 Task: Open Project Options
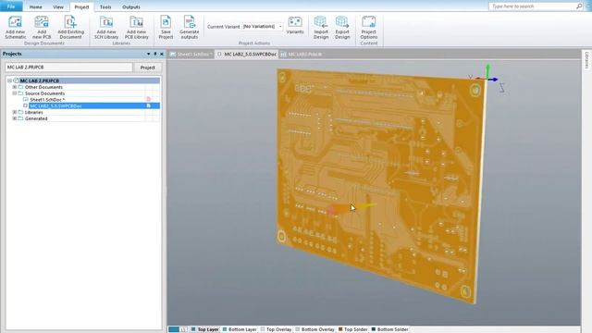368,27
